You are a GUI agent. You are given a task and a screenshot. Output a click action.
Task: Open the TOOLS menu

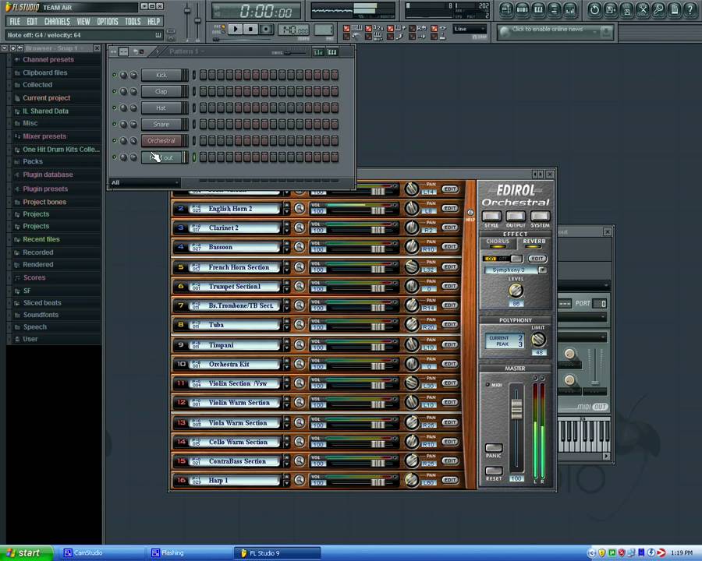click(x=133, y=22)
